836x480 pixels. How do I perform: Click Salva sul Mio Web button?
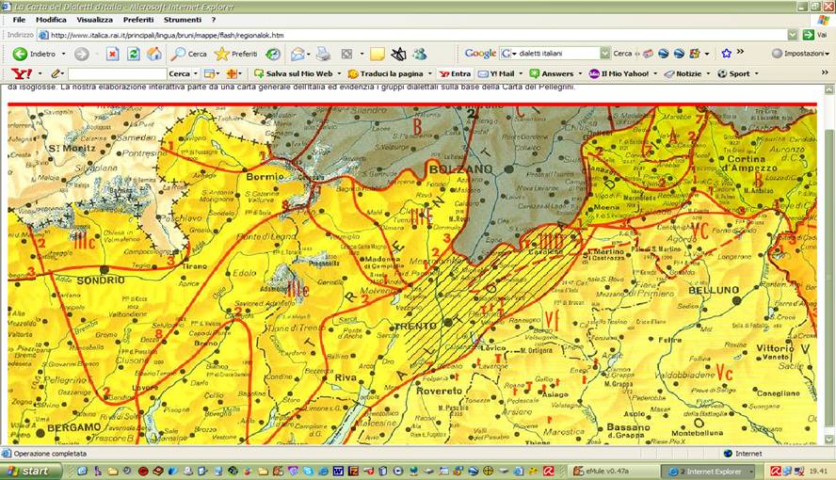pyautogui.click(x=293, y=73)
